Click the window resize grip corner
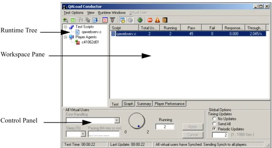Image resolution: width=272 pixels, height=148 pixels. [x=268, y=145]
